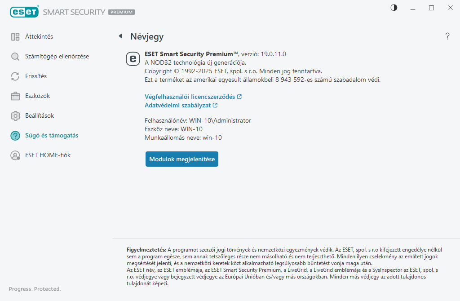Click the ESET 'e' product icon
460x301 pixels.
[x=133, y=58]
